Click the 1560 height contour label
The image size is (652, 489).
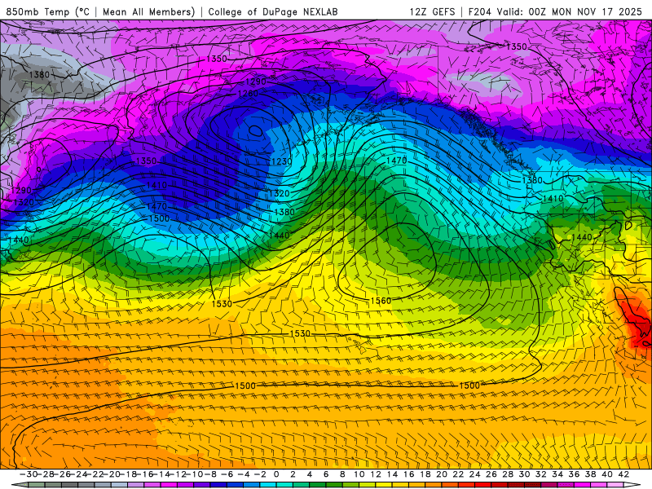click(381, 300)
